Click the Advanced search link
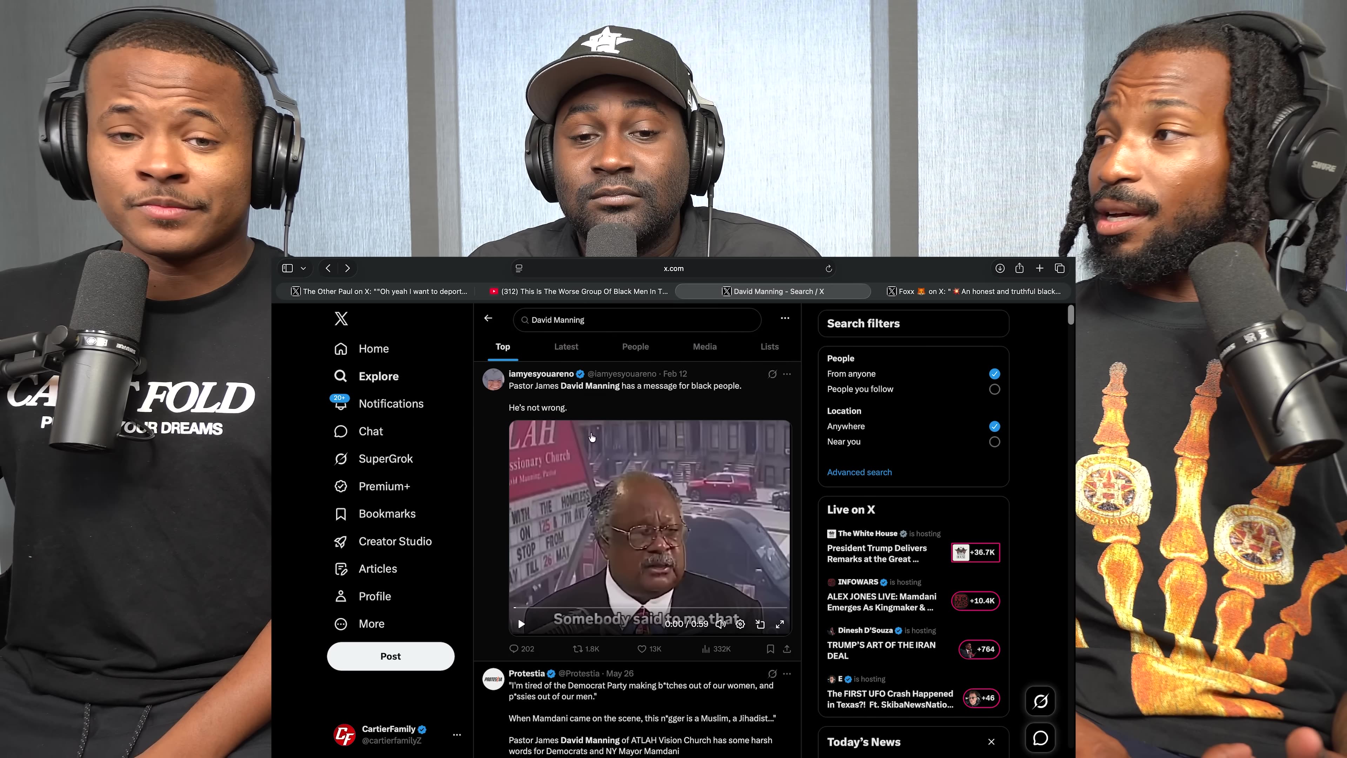The width and height of the screenshot is (1347, 758). (859, 472)
